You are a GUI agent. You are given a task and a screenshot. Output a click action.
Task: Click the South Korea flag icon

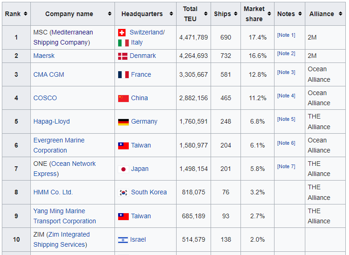point(123,193)
